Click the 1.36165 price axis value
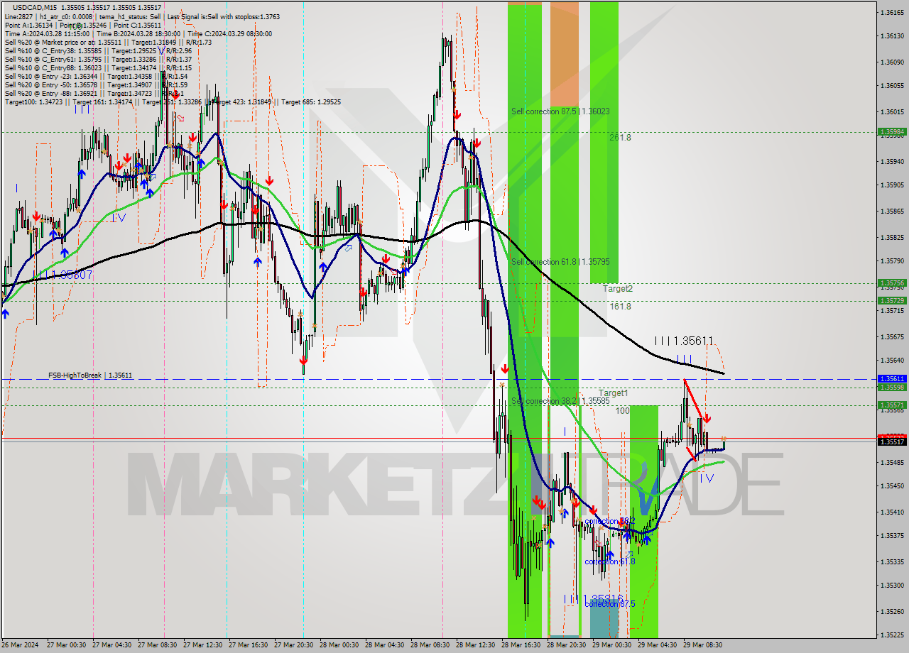The width and height of the screenshot is (909, 653). [892, 12]
